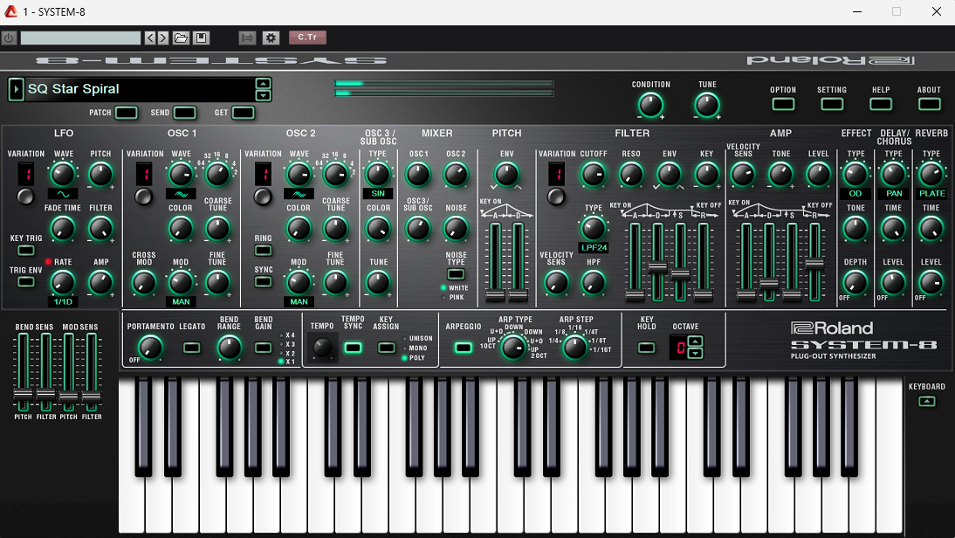Click the MIXER NOISE level knob
This screenshot has width=955, height=538.
coord(456,229)
